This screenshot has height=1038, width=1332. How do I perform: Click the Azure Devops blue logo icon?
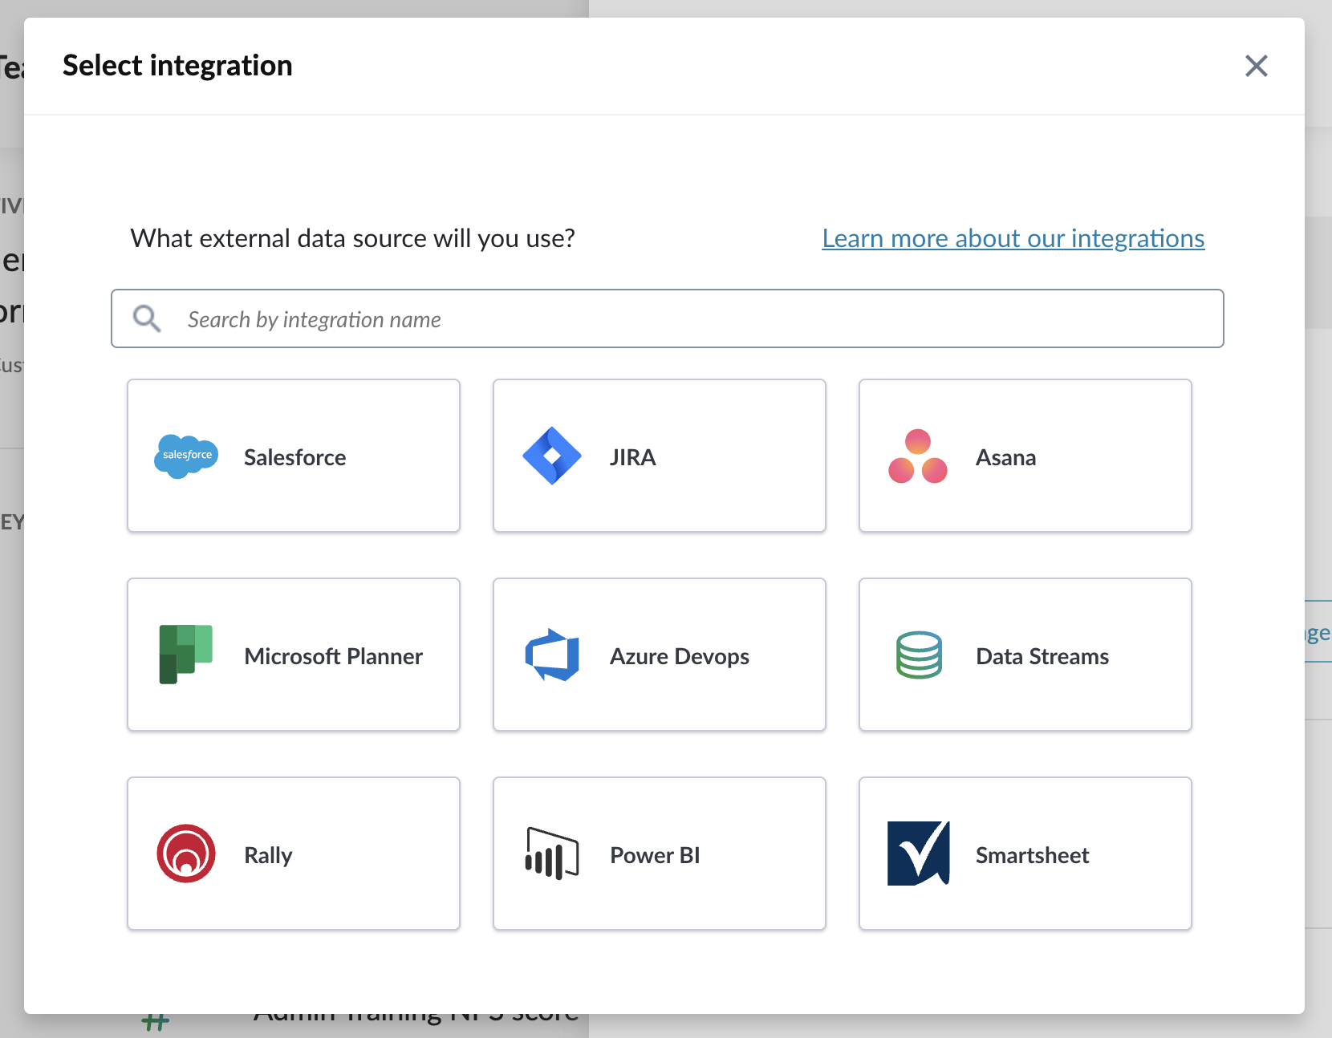(x=552, y=655)
